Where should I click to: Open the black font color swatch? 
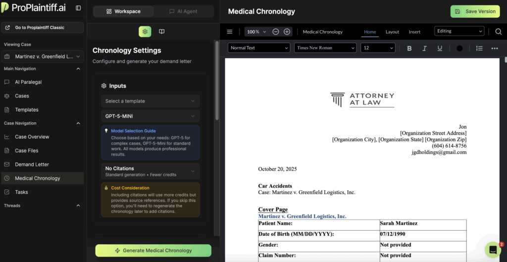[459, 48]
